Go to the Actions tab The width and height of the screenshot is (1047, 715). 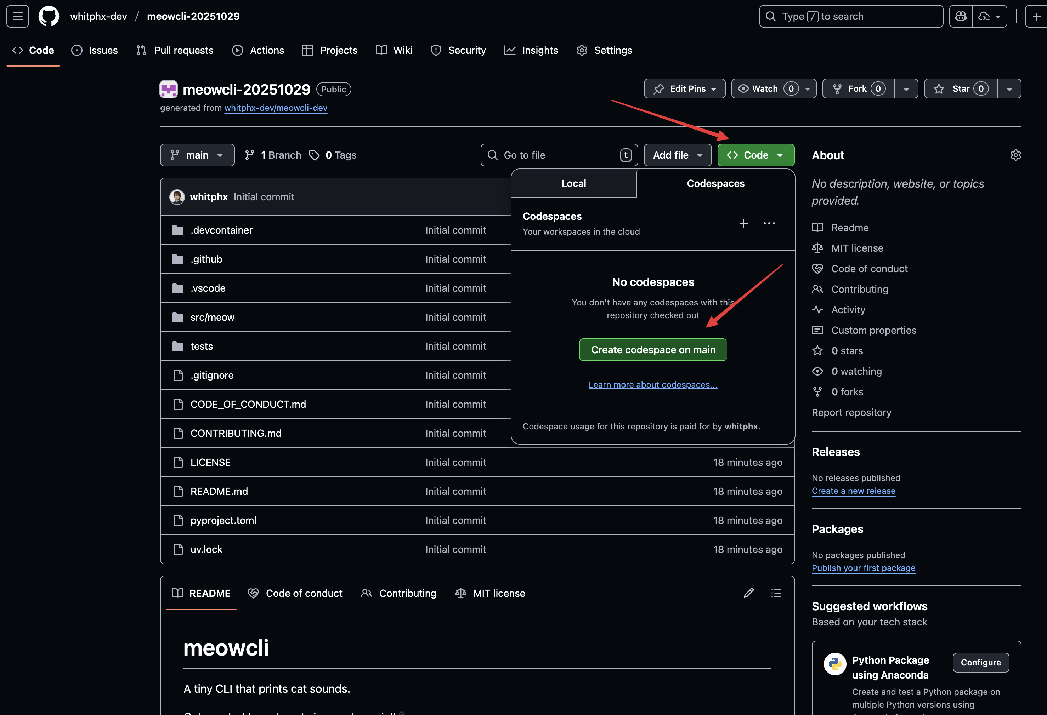pos(258,50)
